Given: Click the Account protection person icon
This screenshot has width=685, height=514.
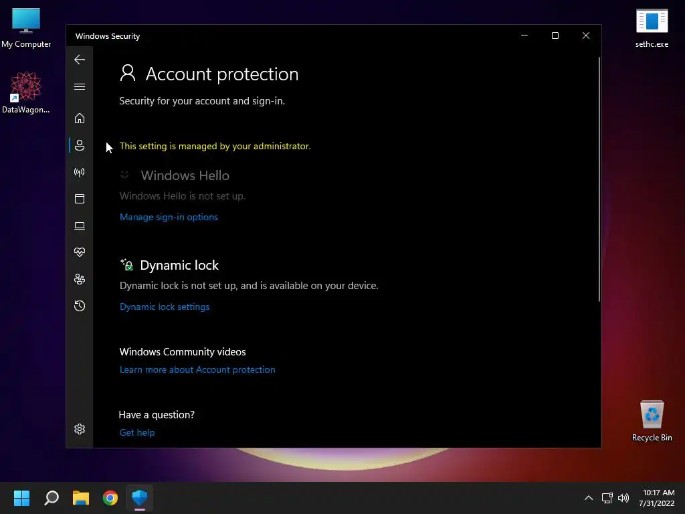Looking at the screenshot, I should [128, 73].
